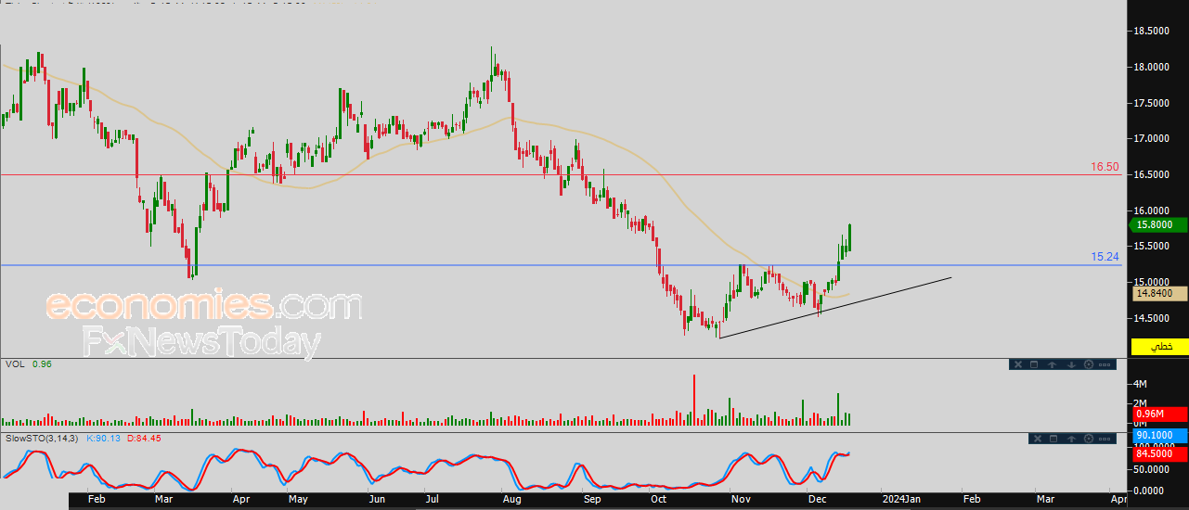Select the black ascending trendline
Screen dimensions: 1189x510
[835, 307]
